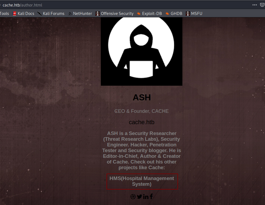
Task: Open the page actions three-dot menu
Action: 254,5
